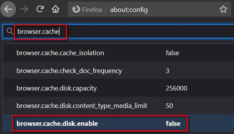Bookmark this page with star icon
234x134 pixels.
(x=223, y=9)
